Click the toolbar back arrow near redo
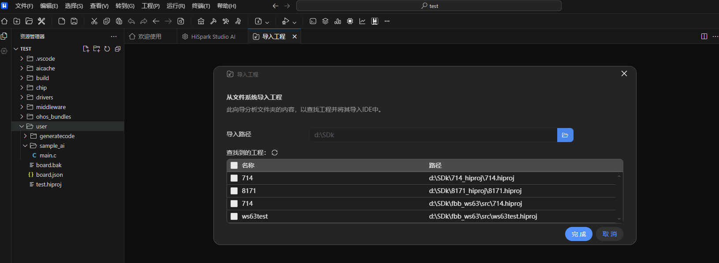Image resolution: width=719 pixels, height=263 pixels. [156, 21]
